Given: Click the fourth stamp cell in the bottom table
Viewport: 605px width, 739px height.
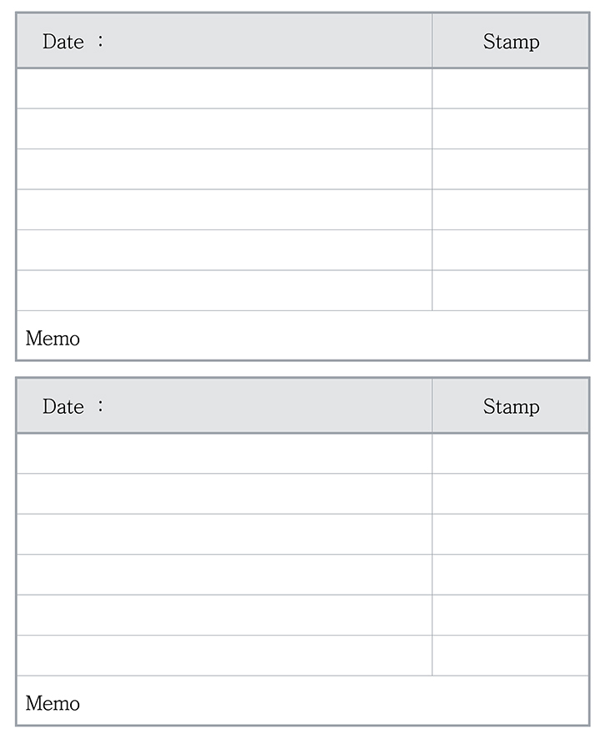Looking at the screenshot, I should pyautogui.click(x=511, y=575).
